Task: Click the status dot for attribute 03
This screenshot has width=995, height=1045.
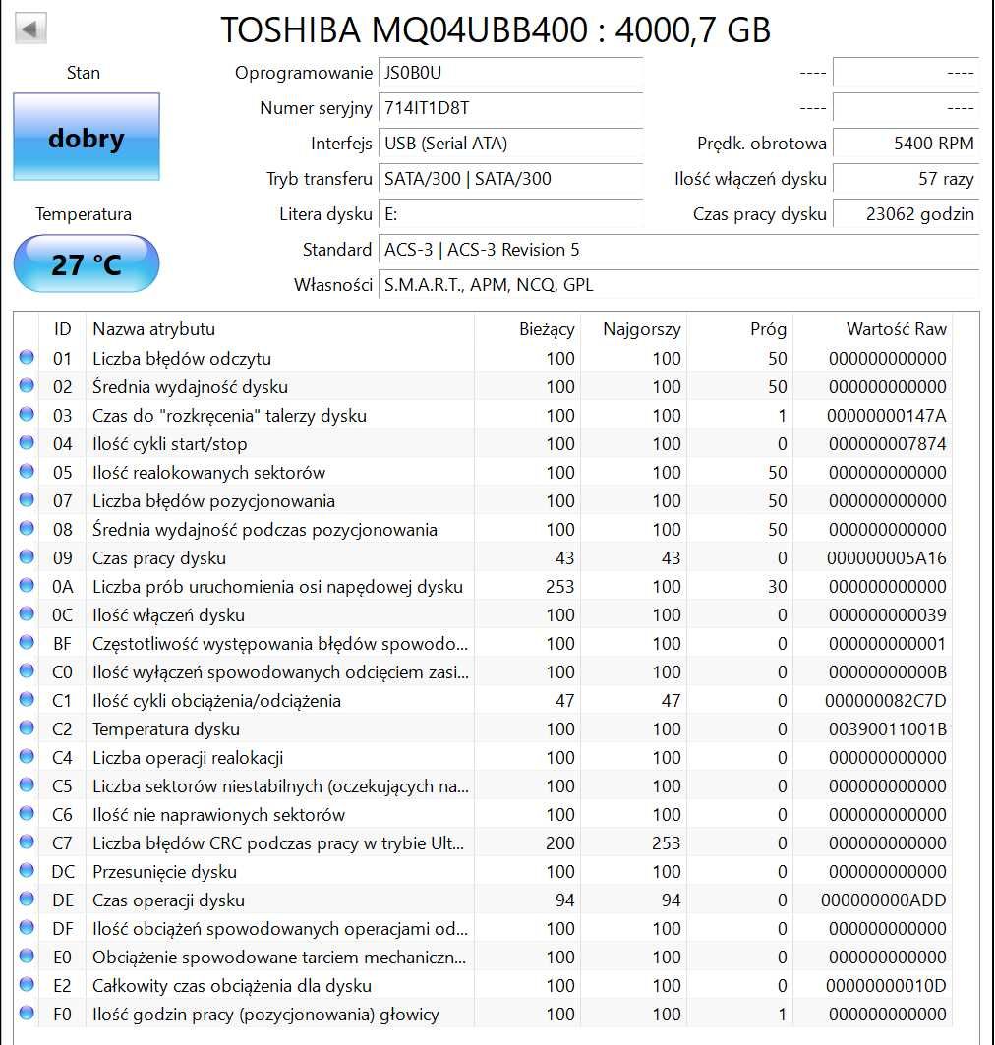Action: point(27,415)
